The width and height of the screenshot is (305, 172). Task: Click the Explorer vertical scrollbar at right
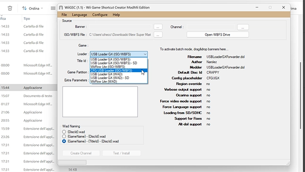click(x=300, y=95)
